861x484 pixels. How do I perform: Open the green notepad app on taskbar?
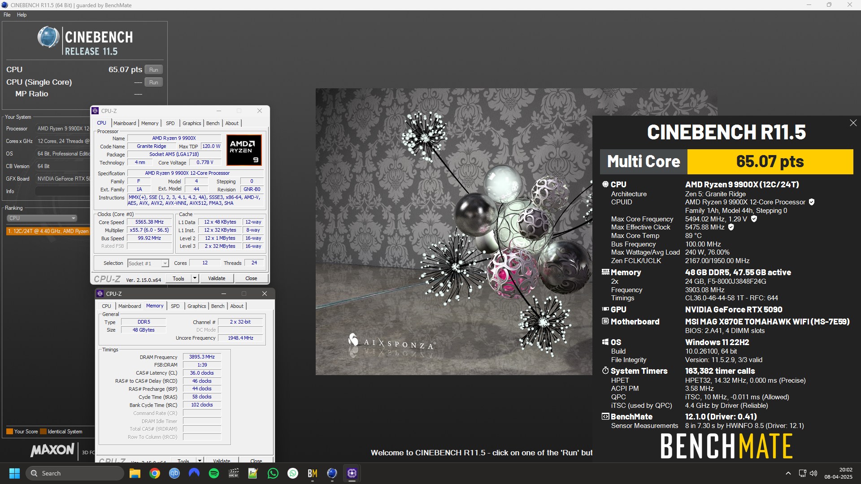point(253,473)
